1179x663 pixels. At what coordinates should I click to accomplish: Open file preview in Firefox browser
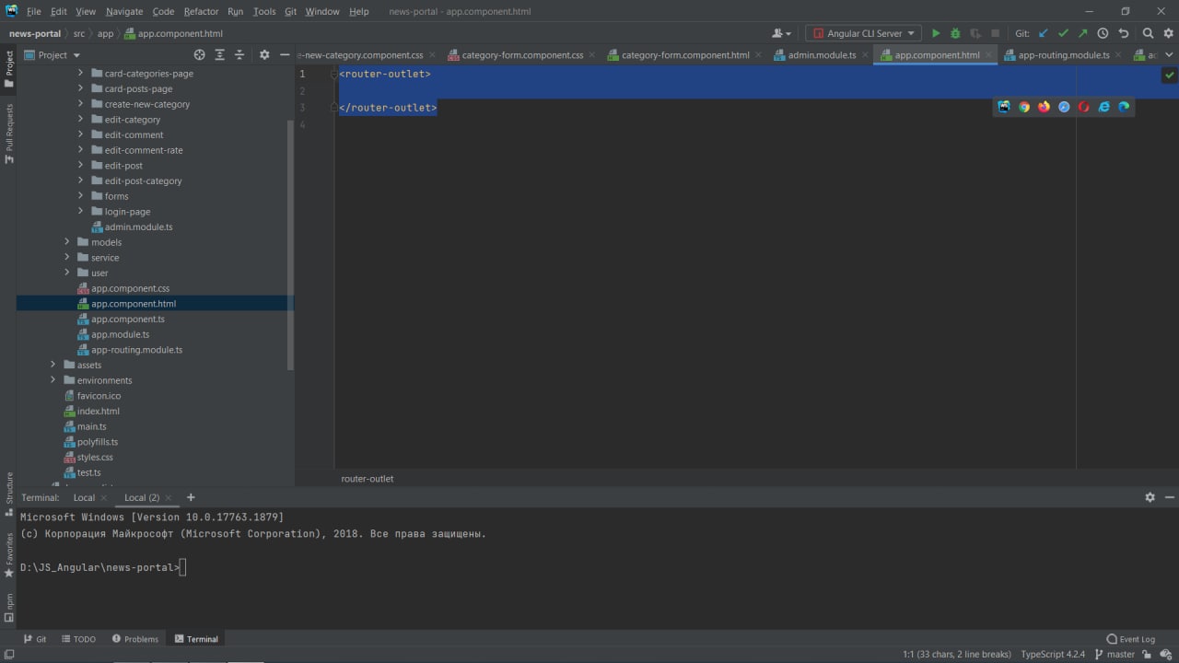[1044, 107]
